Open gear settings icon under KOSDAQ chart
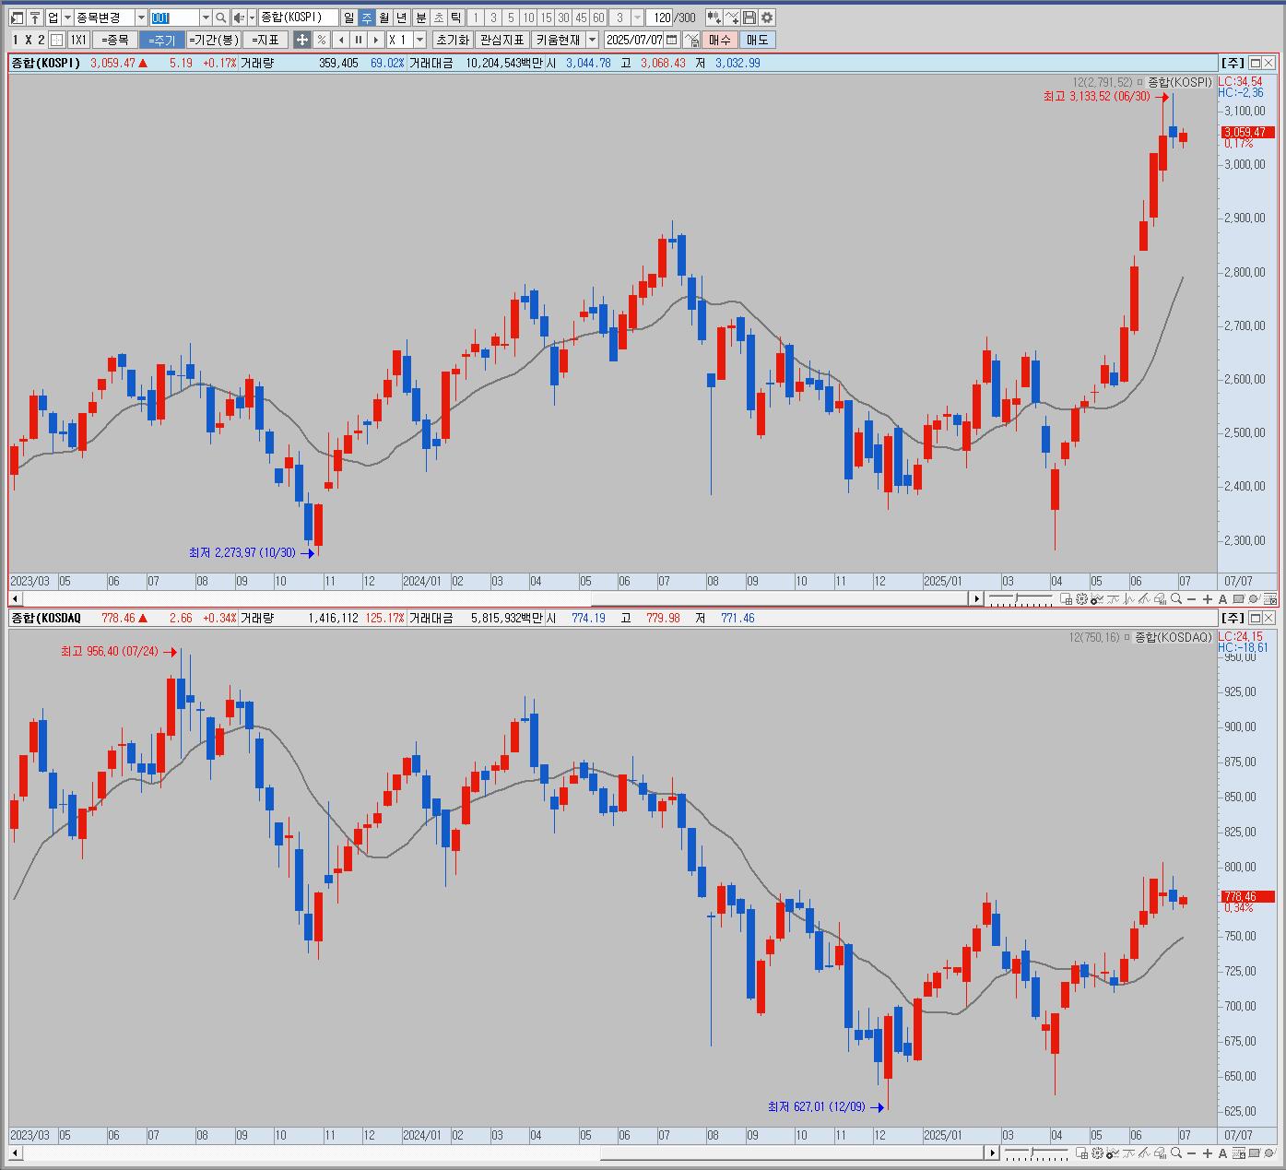The width and height of the screenshot is (1286, 1170). coord(1097,1153)
